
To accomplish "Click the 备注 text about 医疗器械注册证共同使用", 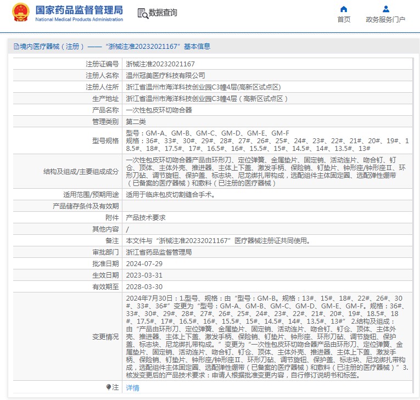I will tap(218, 241).
